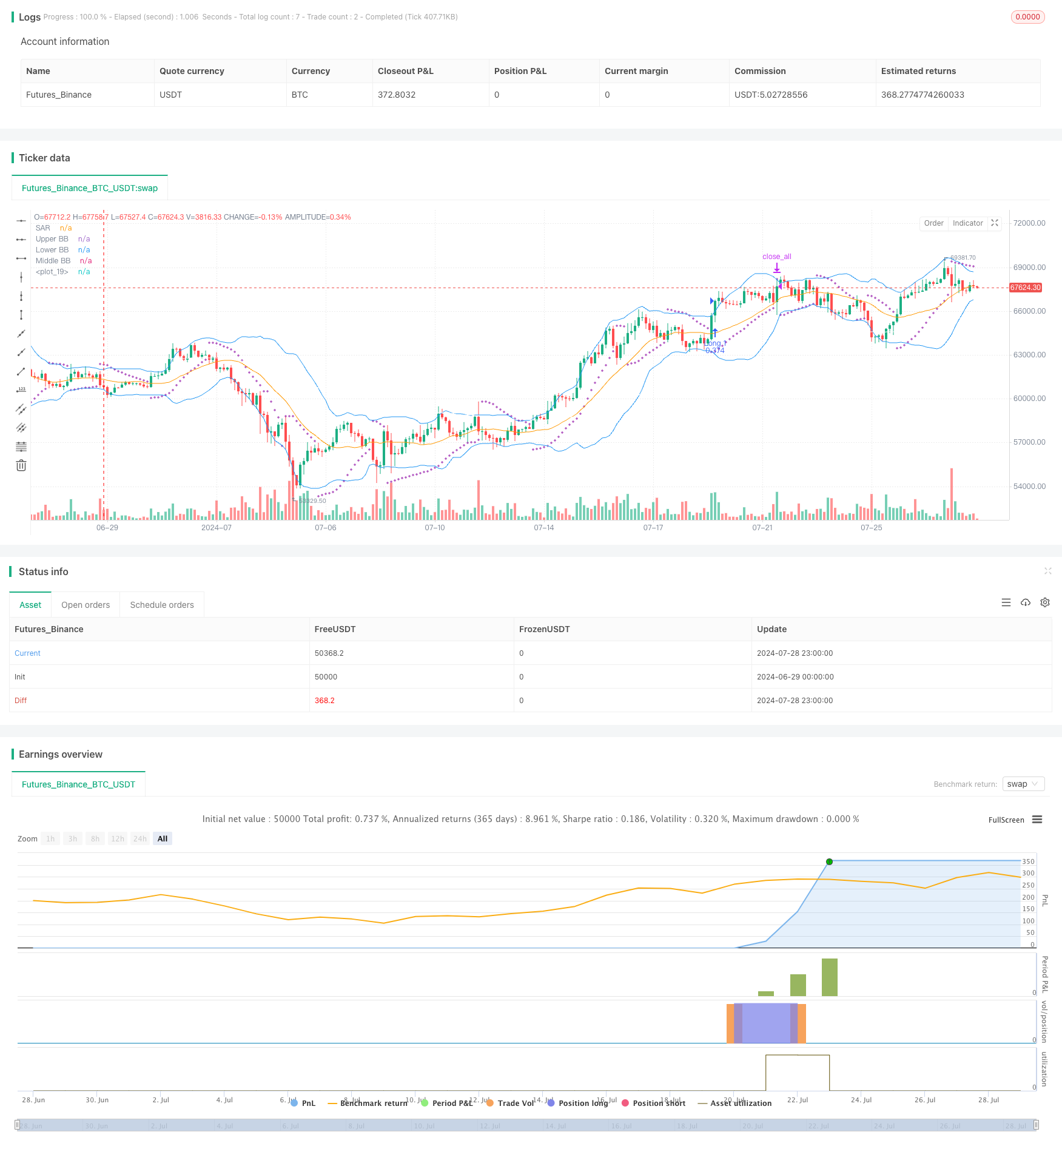This screenshot has height=1149, width=1062.
Task: Click the SAR indicator label
Action: coord(43,228)
